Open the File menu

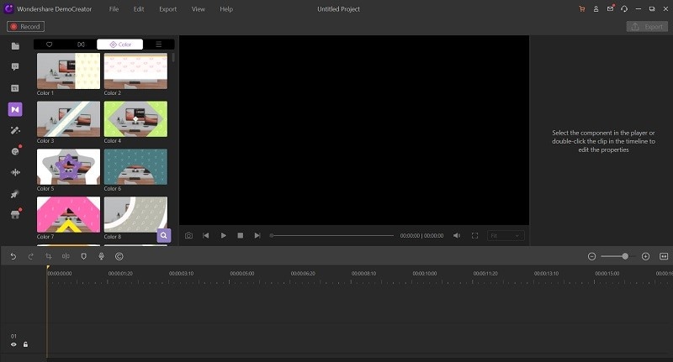click(x=114, y=9)
